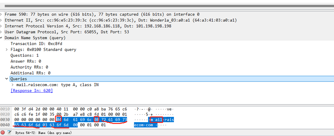Click hex byte 04 in row 0030
The width and height of the screenshot is (334, 136).
(x=59, y=120)
